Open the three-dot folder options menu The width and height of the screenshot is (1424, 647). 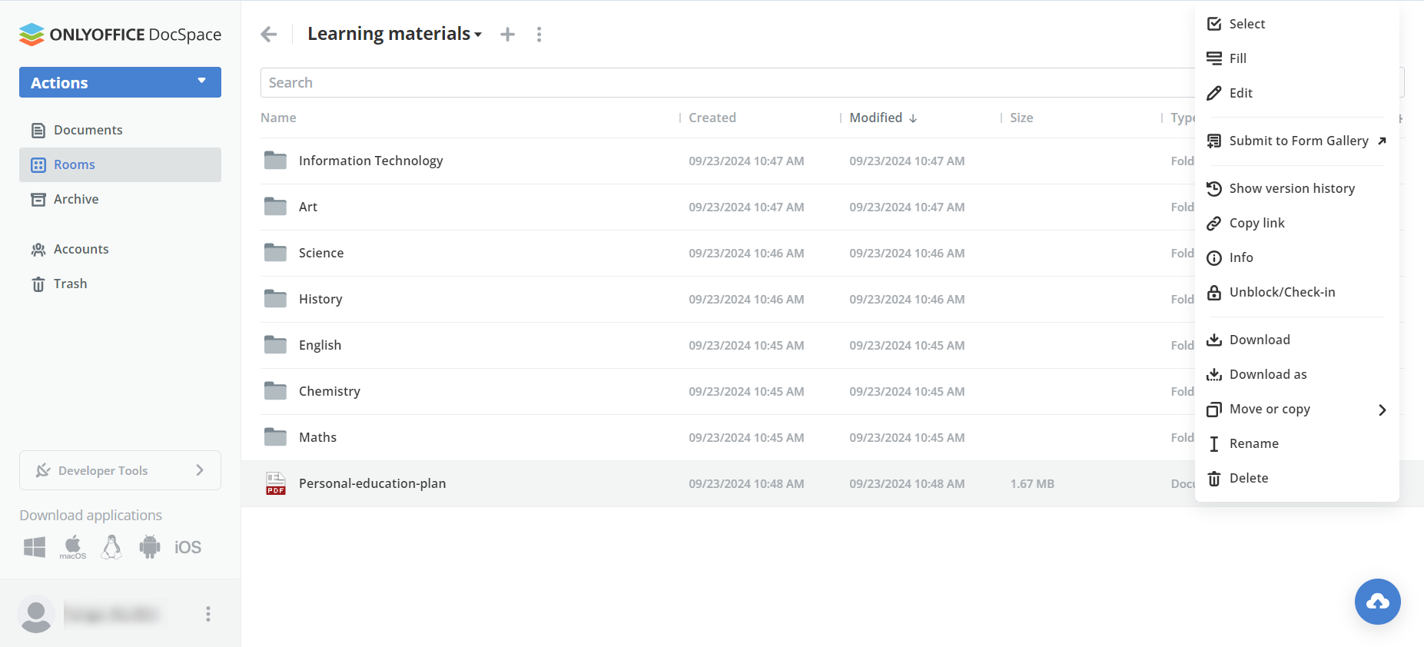click(x=539, y=35)
